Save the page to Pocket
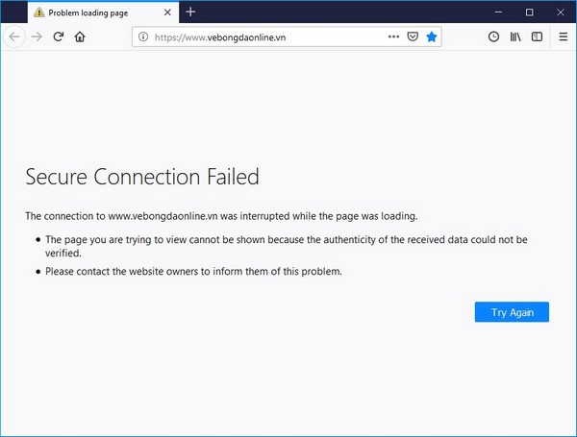The width and height of the screenshot is (577, 437). pos(412,36)
